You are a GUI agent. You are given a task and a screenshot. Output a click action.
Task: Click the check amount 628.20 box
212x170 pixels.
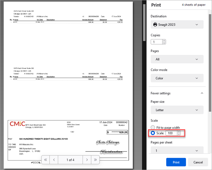[117, 132]
